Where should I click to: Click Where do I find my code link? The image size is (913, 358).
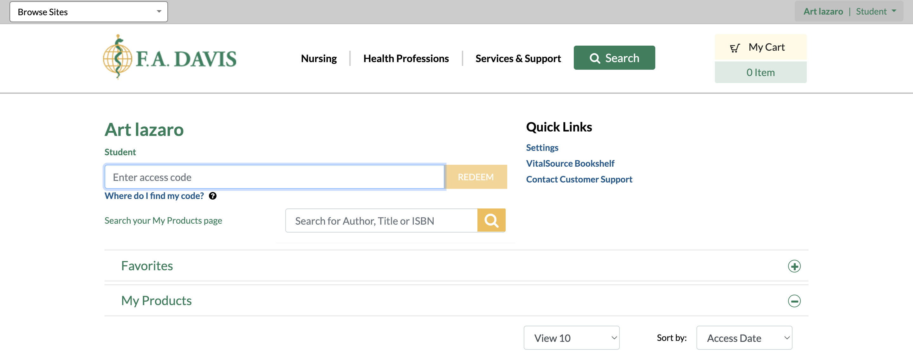pos(154,196)
